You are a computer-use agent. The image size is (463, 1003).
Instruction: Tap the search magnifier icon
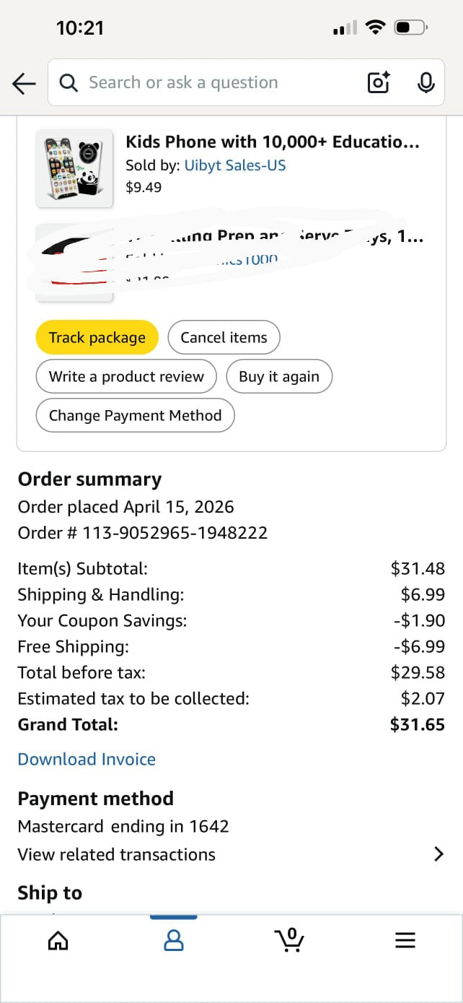(69, 83)
